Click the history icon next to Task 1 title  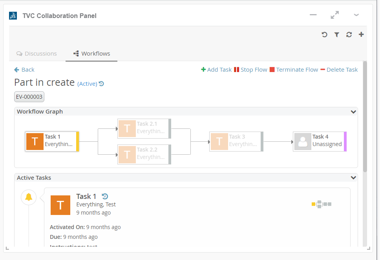(x=105, y=197)
